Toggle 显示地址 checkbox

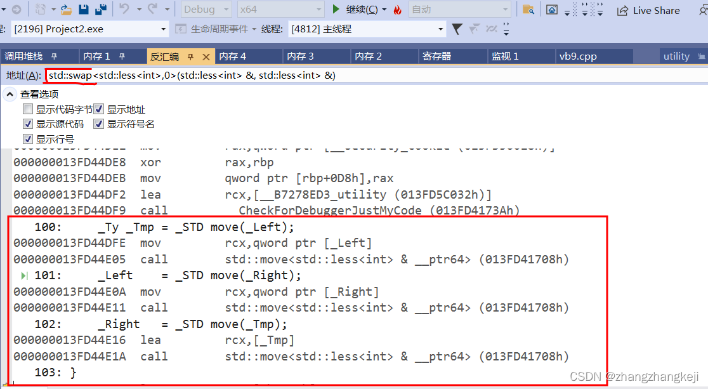98,109
